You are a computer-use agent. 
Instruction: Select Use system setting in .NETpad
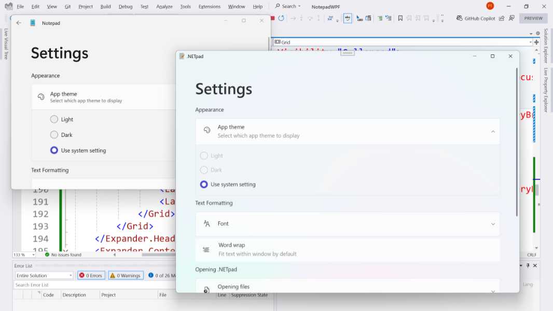pyautogui.click(x=204, y=184)
